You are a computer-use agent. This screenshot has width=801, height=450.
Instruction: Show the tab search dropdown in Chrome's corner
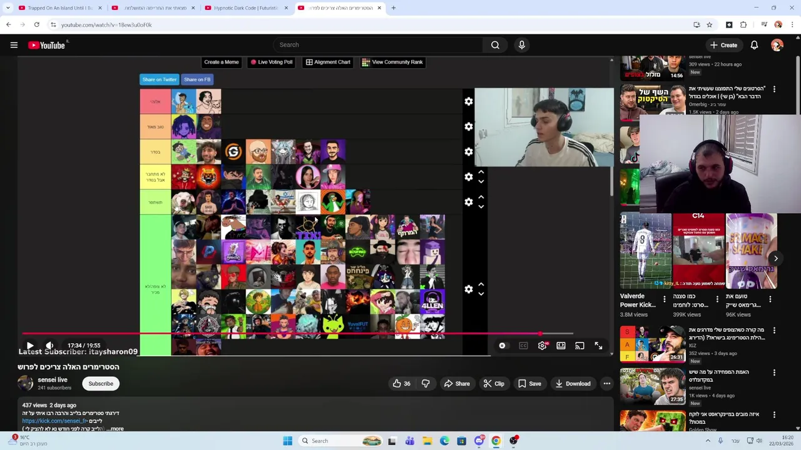(x=8, y=8)
